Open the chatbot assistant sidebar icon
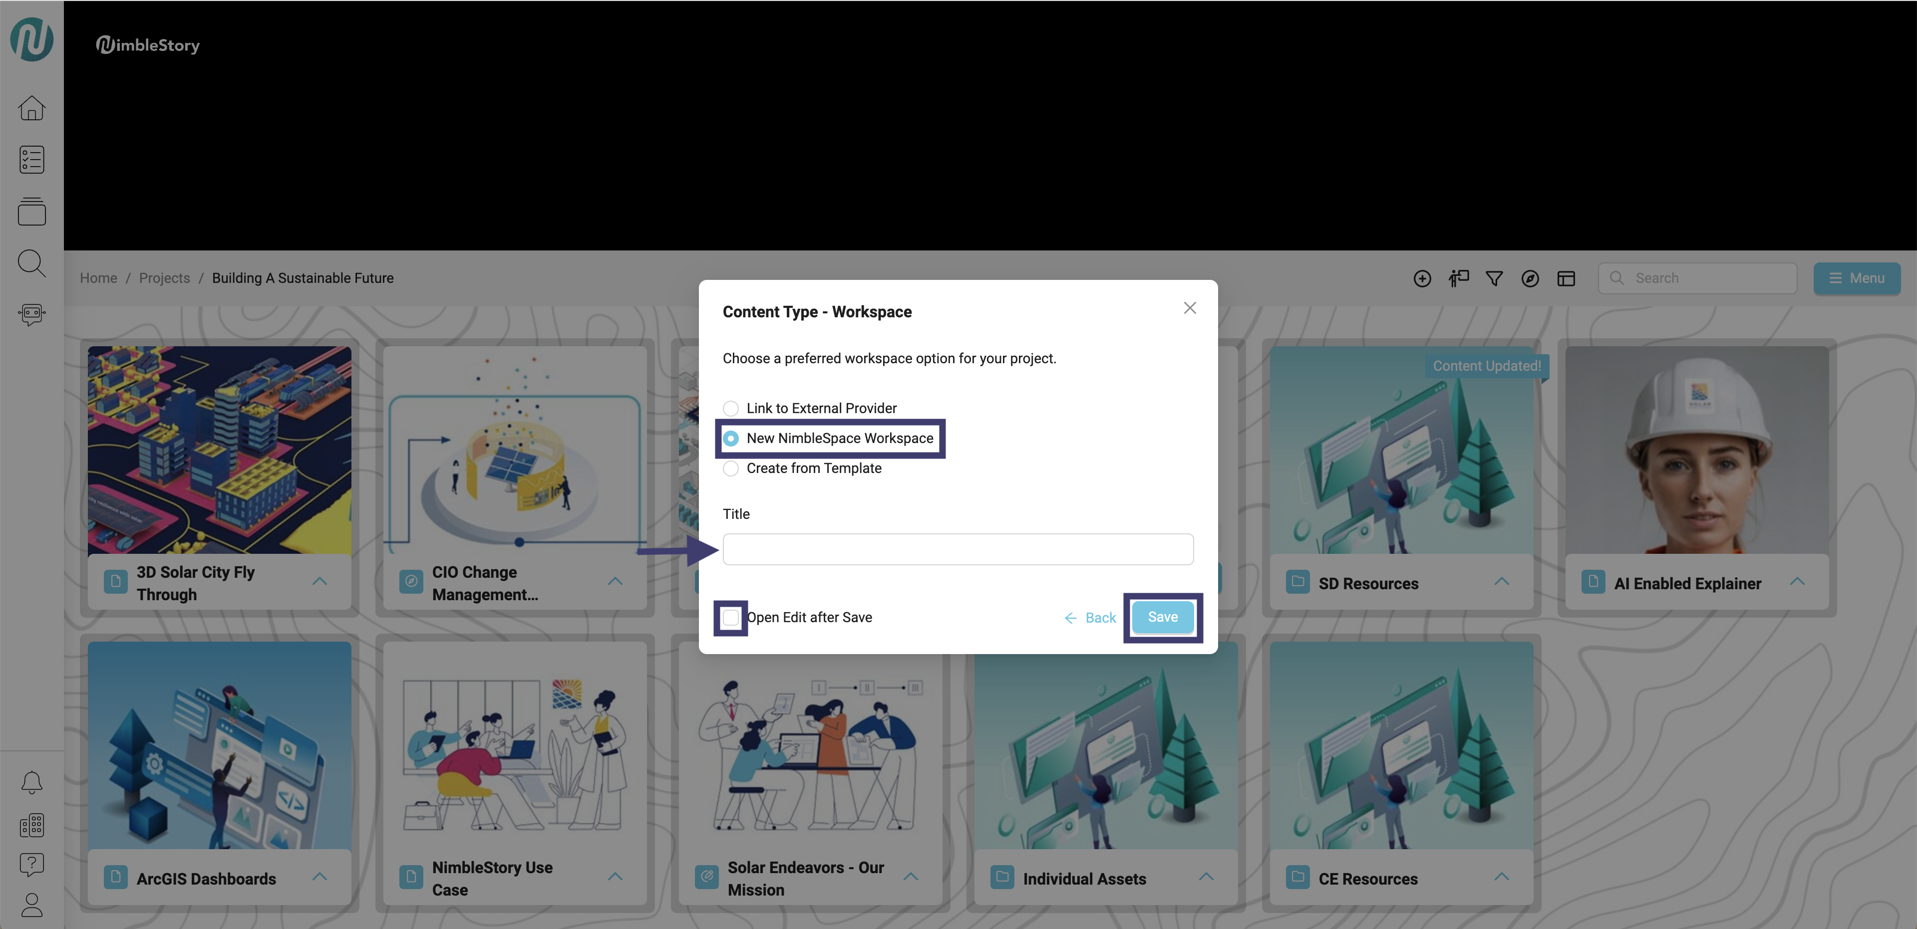 click(31, 314)
